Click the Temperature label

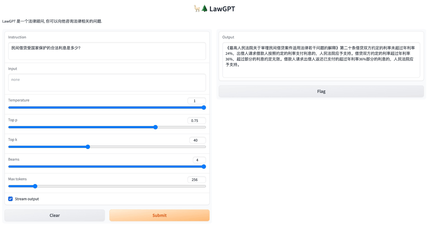point(19,100)
